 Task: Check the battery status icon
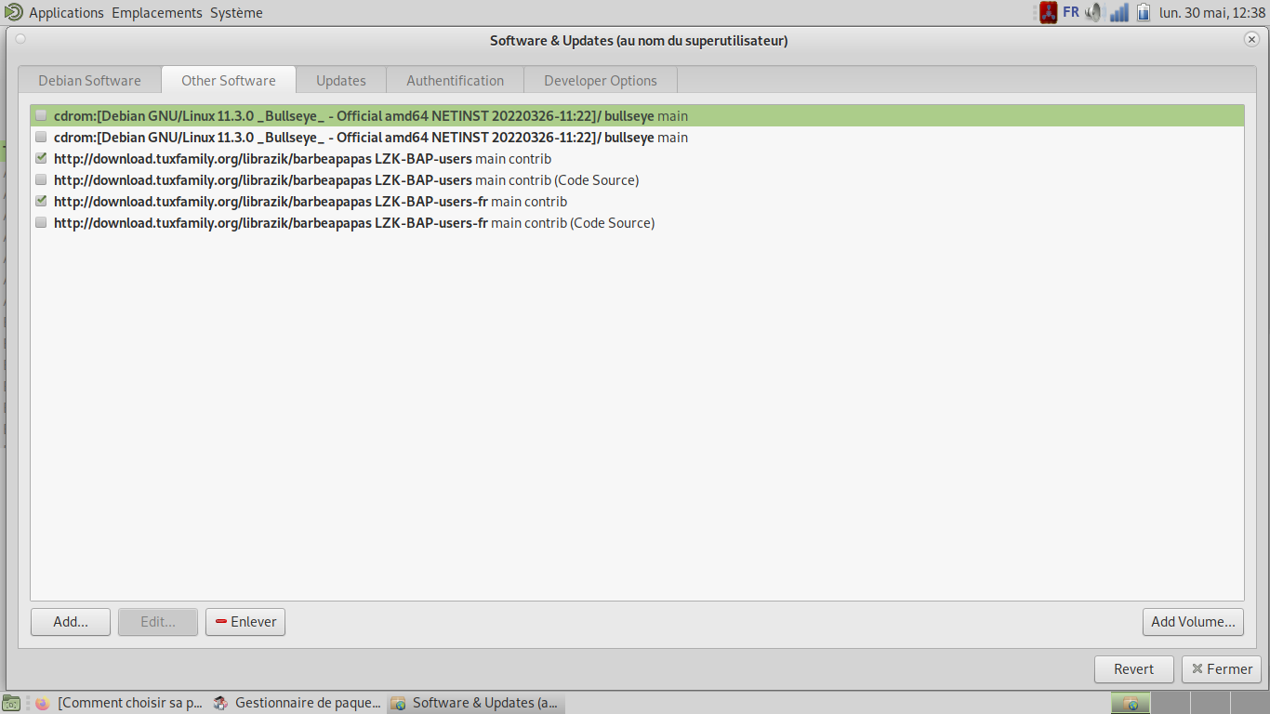point(1144,12)
